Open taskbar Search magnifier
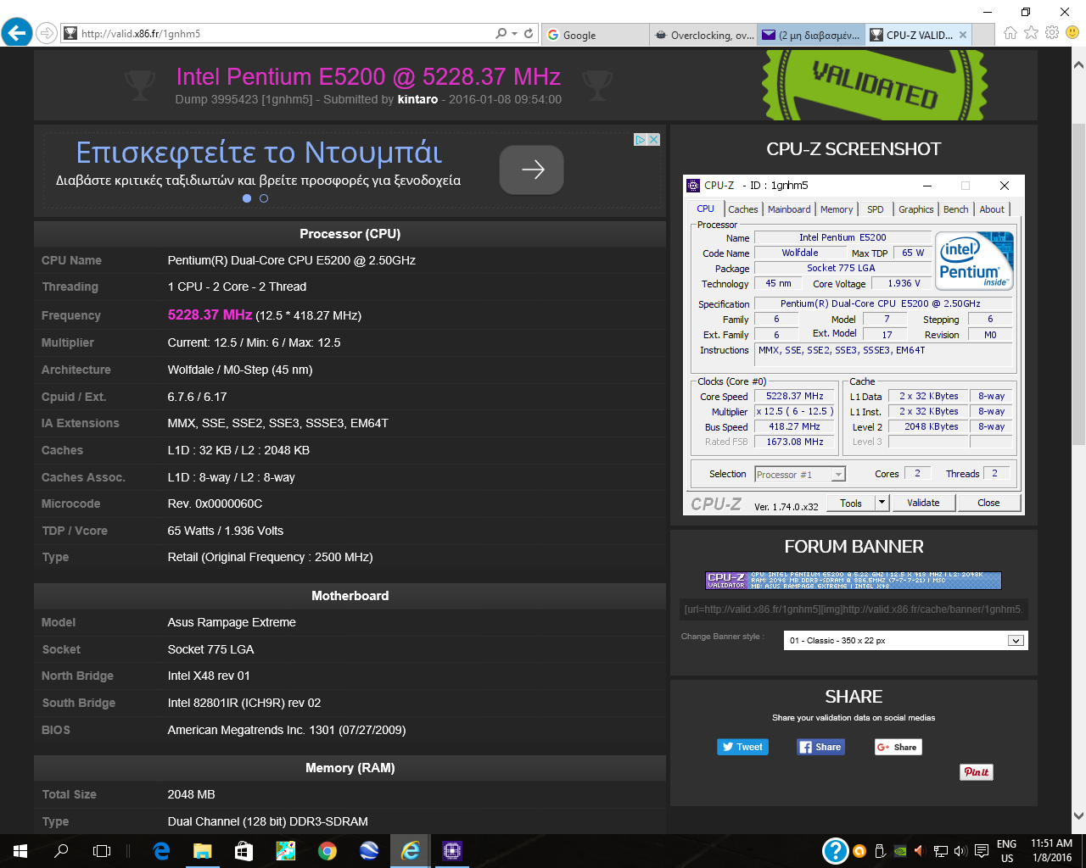 click(61, 851)
